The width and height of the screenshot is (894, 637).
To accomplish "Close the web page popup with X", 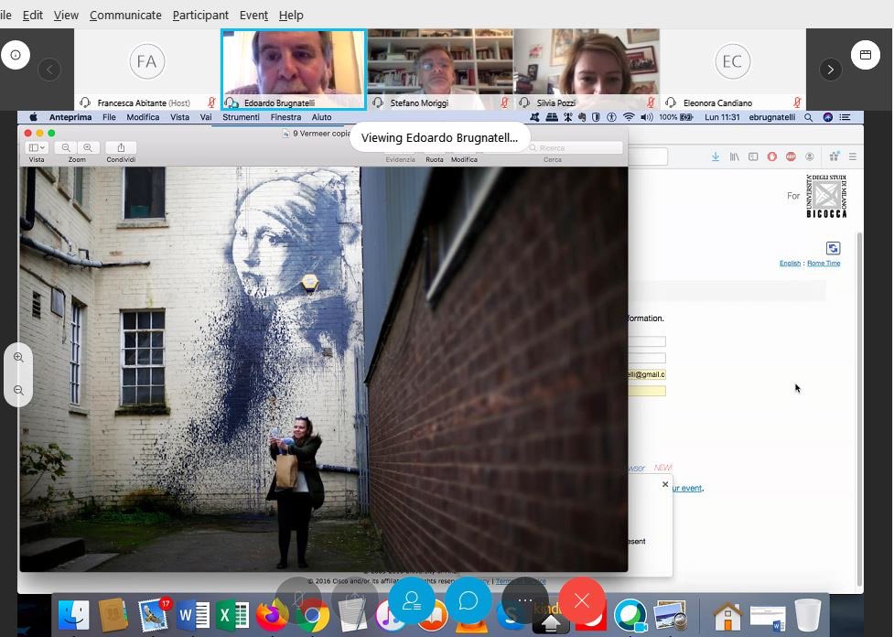I will tap(665, 484).
